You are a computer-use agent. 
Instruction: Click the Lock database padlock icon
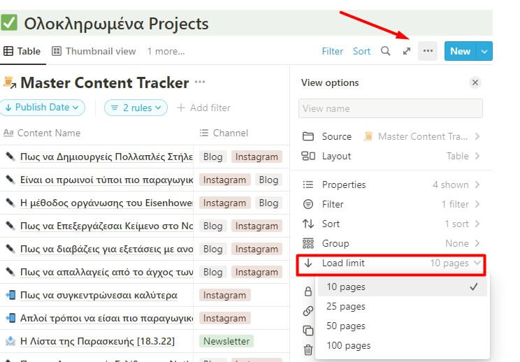[308, 291]
